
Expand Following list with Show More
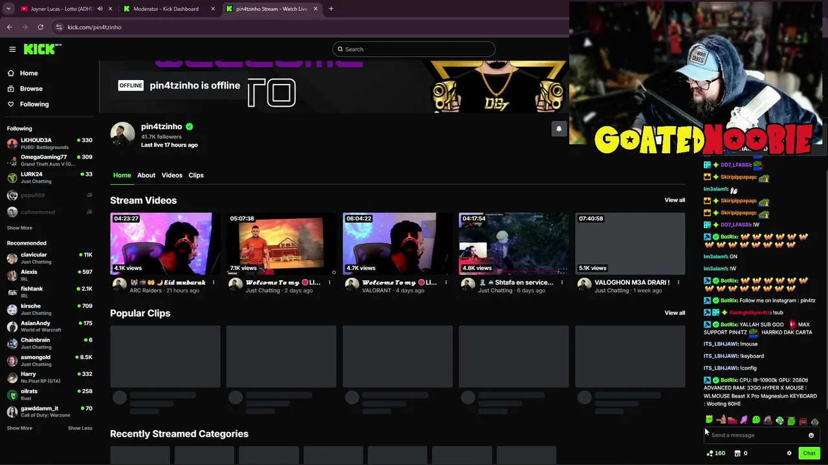[x=19, y=228]
